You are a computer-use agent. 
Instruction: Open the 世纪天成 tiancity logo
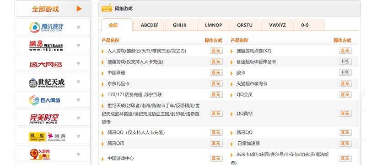point(47,82)
